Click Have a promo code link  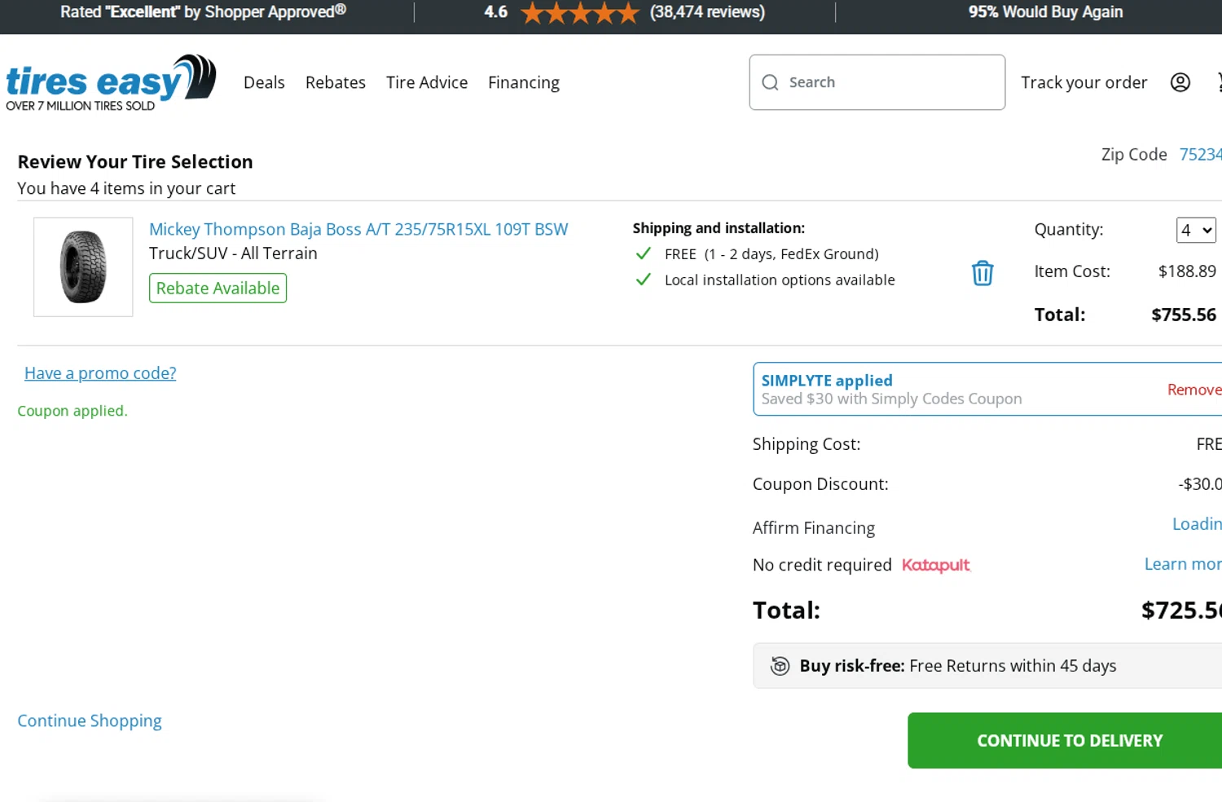pos(100,373)
